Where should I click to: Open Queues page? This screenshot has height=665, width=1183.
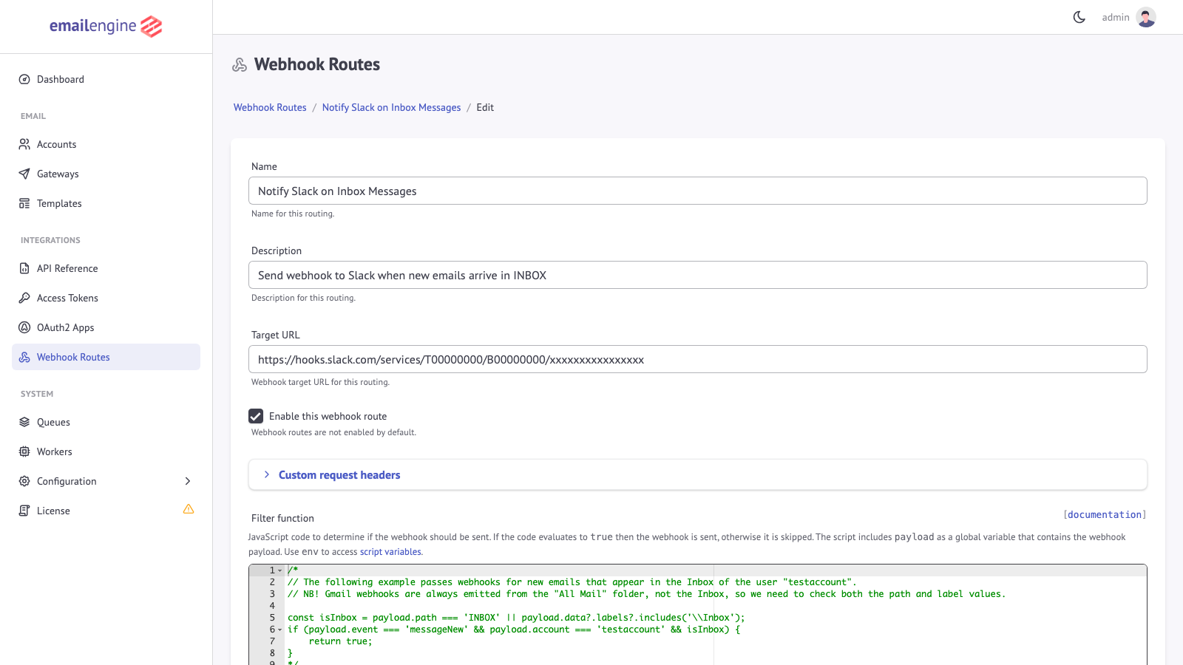pos(106,422)
